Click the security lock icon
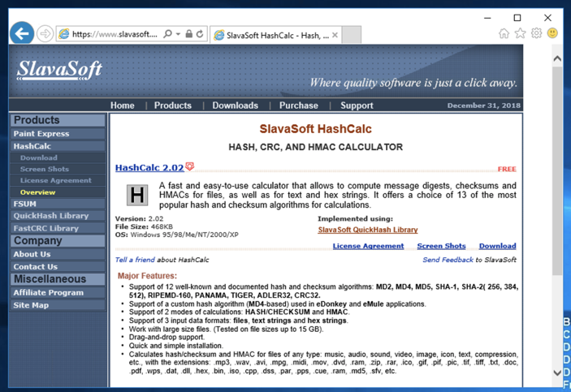This screenshot has width=571, height=392. (188, 34)
